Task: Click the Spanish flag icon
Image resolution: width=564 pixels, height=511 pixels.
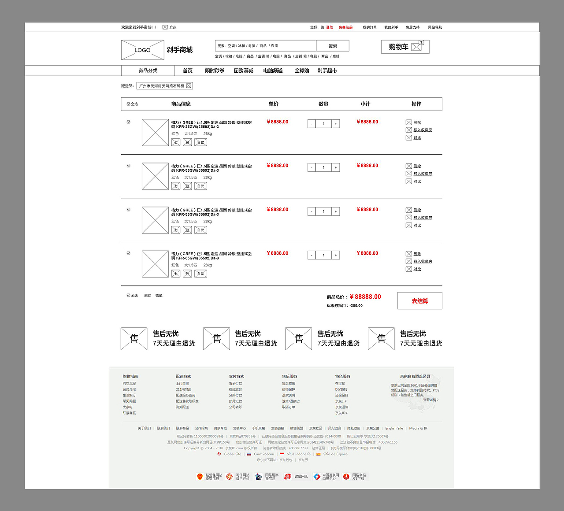Action: (319, 454)
